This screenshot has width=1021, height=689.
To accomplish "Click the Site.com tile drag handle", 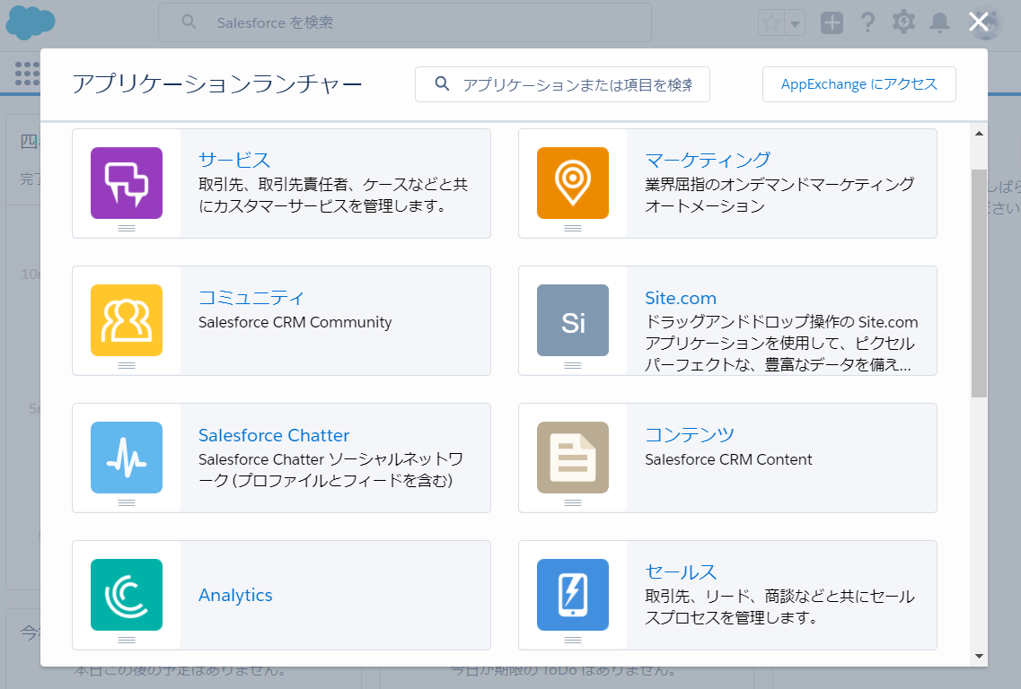I will pyautogui.click(x=573, y=366).
